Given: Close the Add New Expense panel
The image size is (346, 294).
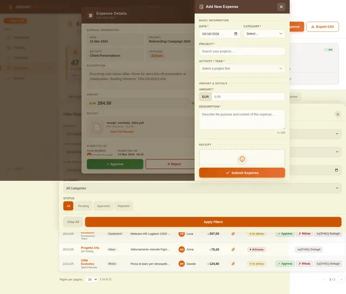Looking at the screenshot, I should tap(281, 6).
